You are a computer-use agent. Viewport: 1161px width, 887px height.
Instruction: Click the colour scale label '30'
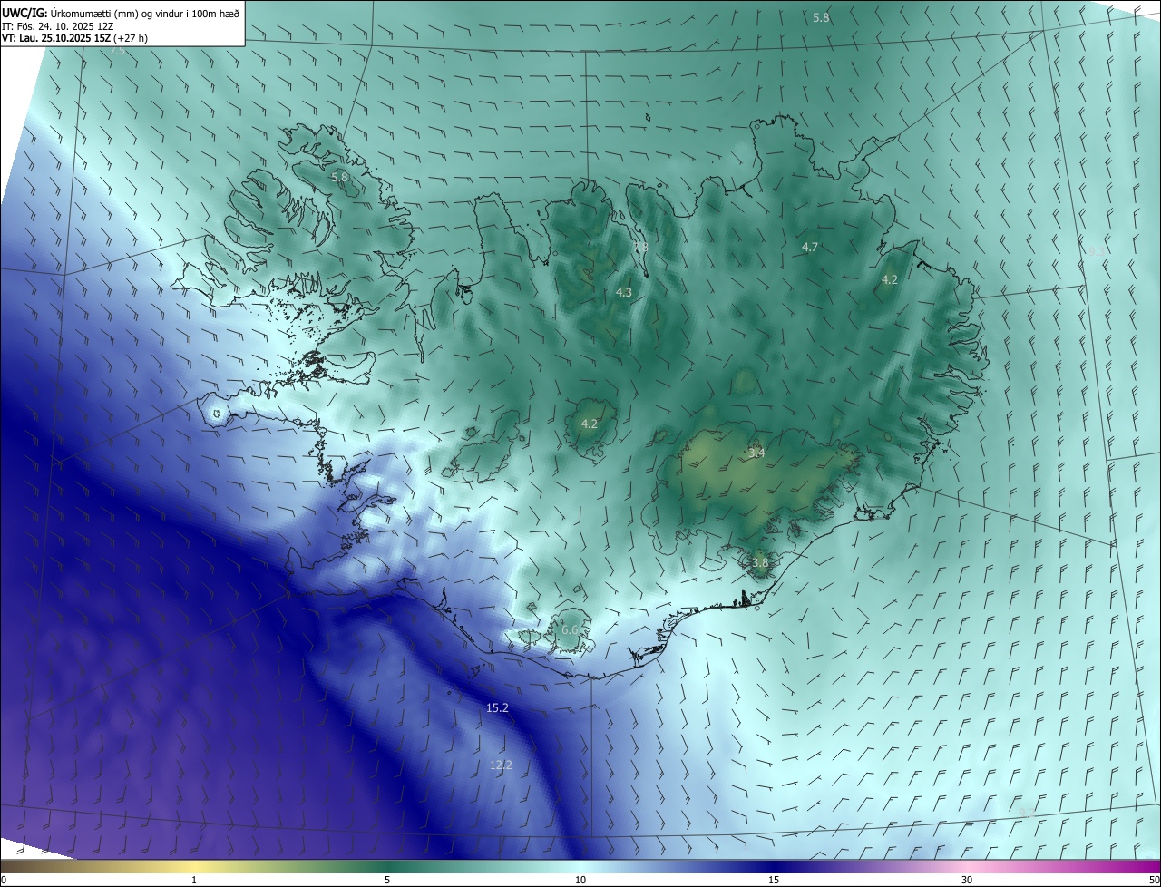click(967, 880)
